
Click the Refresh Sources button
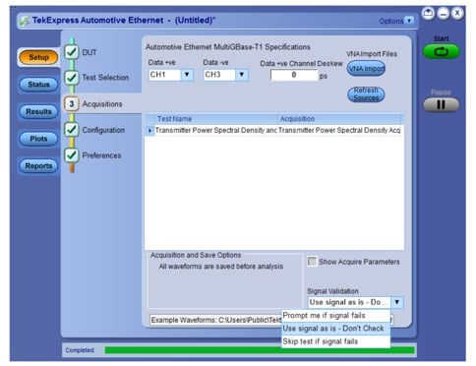[x=366, y=94]
